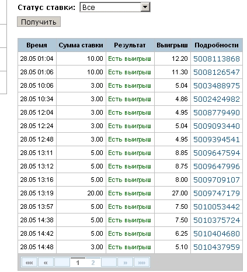
Task: Click the Результат column header
Action: pyautogui.click(x=130, y=45)
